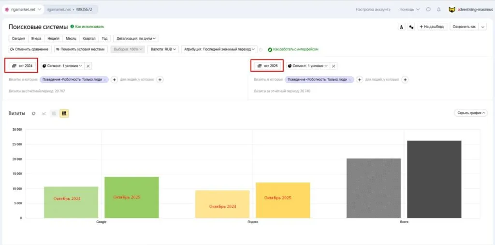Click the Всего axis label

[404, 222]
